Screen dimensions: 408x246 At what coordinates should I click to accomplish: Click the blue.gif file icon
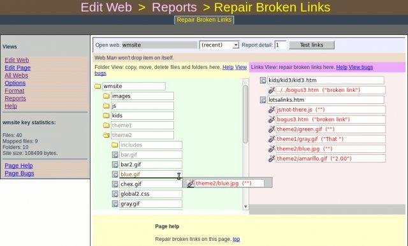115,174
